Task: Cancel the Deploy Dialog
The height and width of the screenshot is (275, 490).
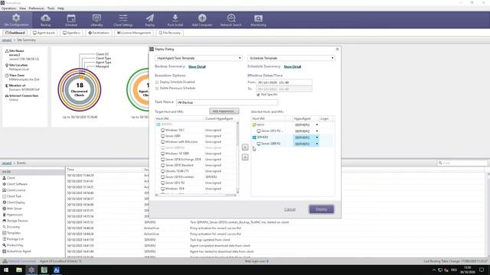Action: coord(289,209)
